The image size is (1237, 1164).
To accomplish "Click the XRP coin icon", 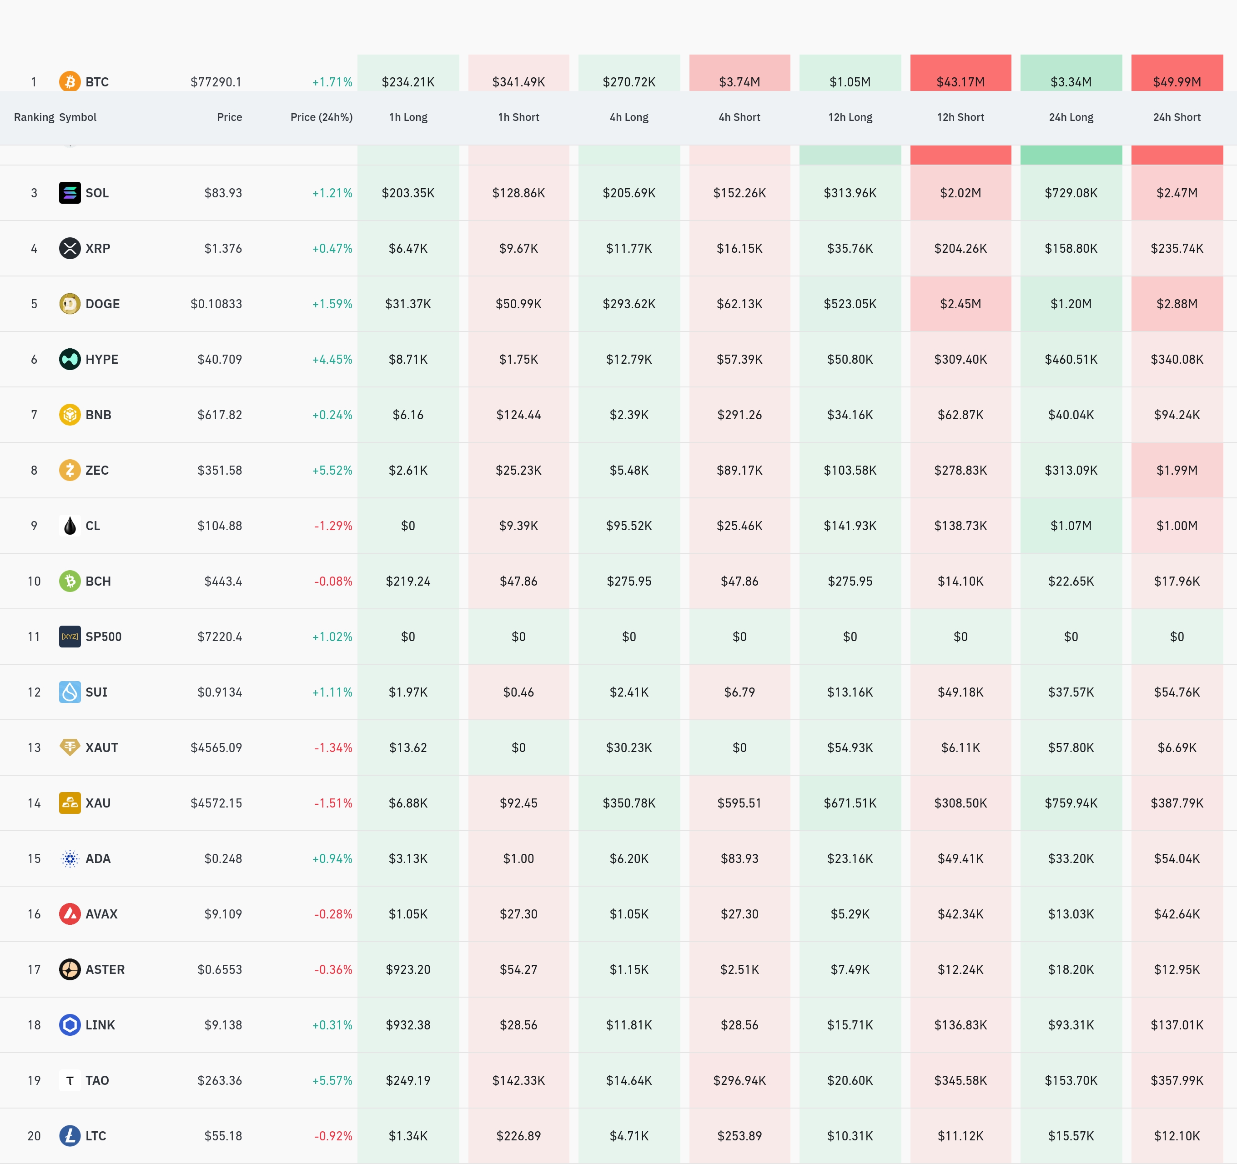I will pyautogui.click(x=70, y=248).
